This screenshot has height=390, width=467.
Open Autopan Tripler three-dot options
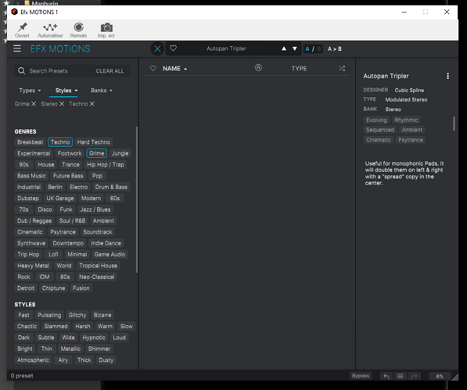point(447,76)
